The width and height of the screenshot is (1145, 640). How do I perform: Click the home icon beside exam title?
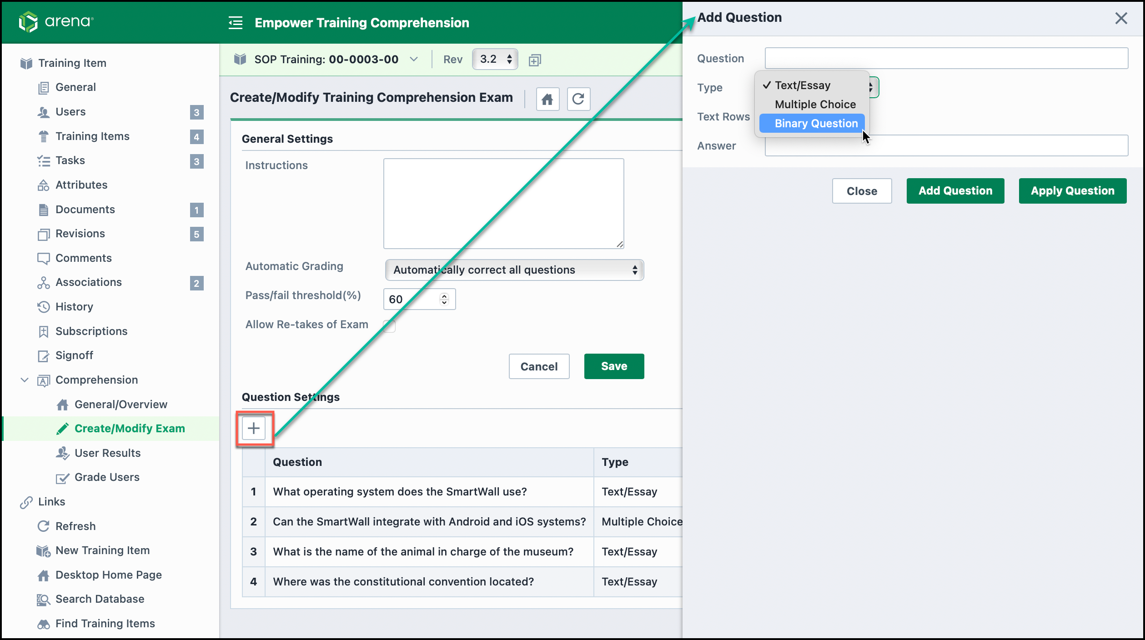(547, 99)
